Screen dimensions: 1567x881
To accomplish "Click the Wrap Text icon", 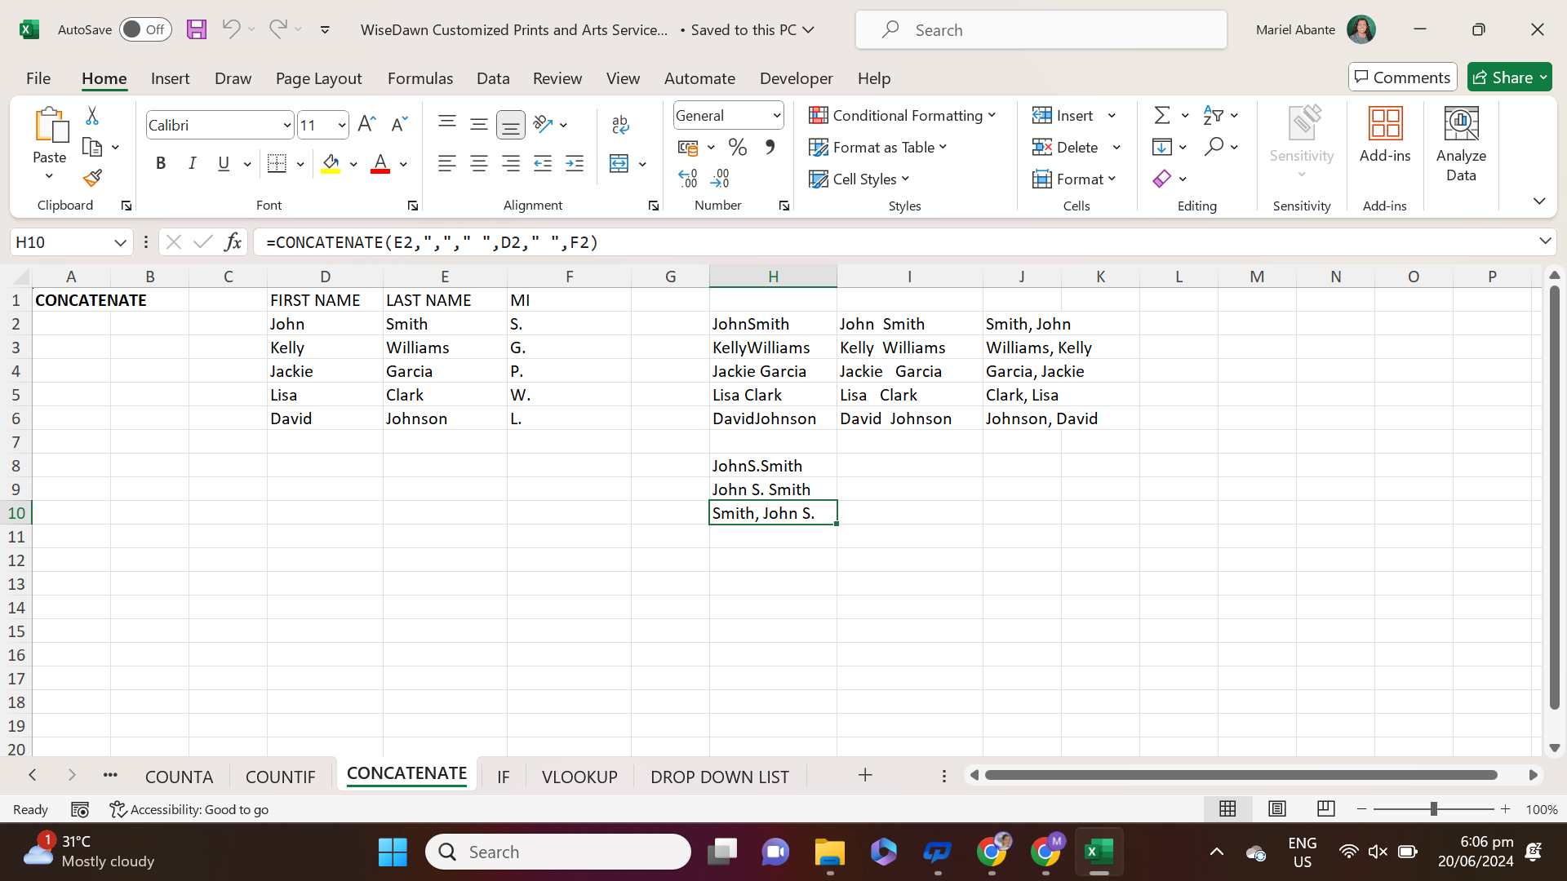I will [x=619, y=125].
